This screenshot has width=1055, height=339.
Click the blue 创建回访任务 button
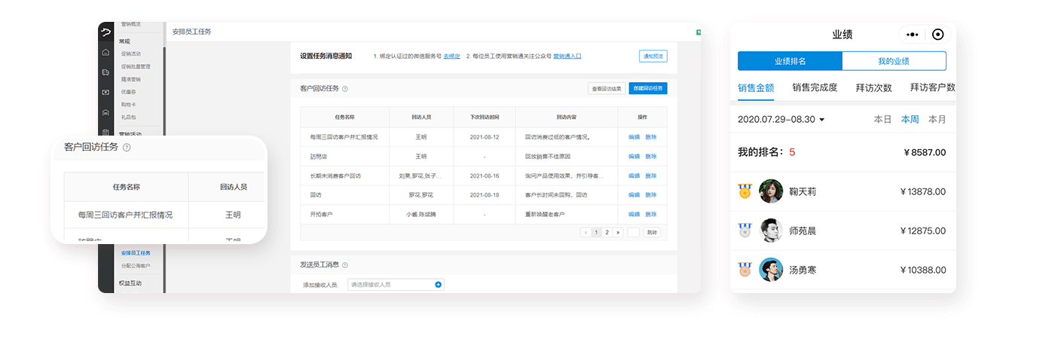(647, 88)
